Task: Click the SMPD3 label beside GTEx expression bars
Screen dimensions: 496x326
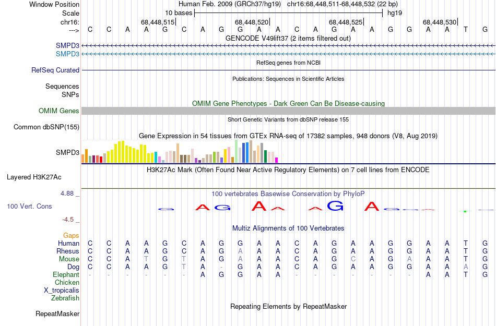Action: tap(67, 153)
